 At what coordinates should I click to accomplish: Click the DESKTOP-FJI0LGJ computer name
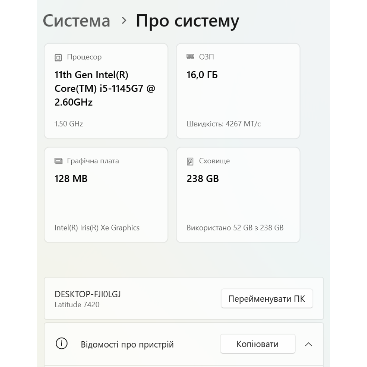tap(87, 294)
